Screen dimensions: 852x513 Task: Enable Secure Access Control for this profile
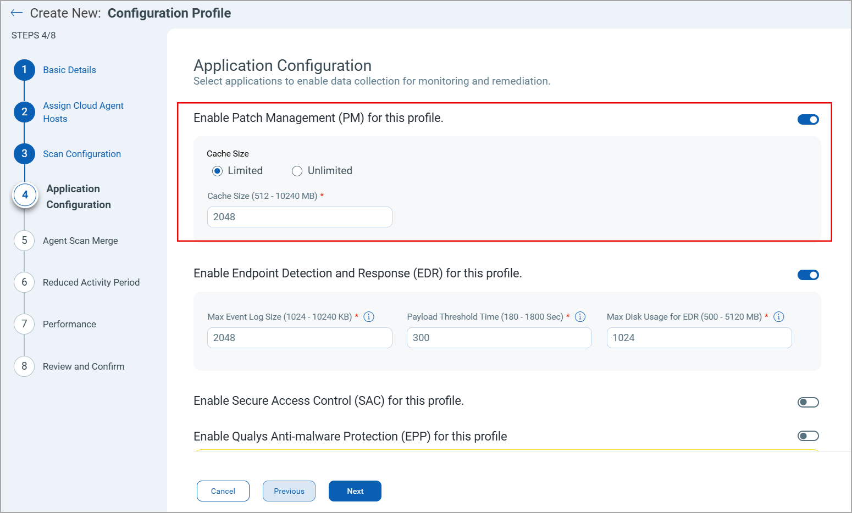(808, 402)
